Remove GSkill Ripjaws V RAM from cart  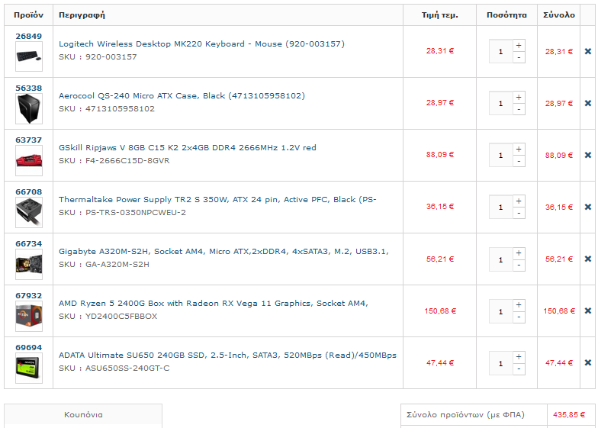pos(587,156)
